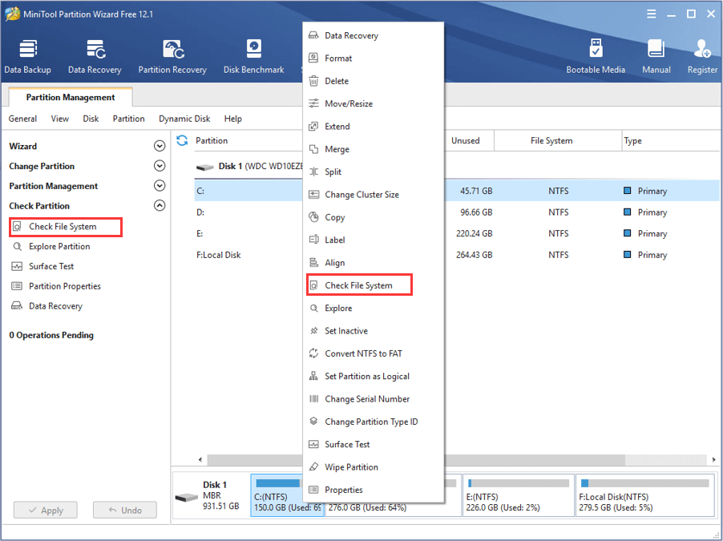This screenshot has width=723, height=541.
Task: Open the Disk menu
Action: [91, 119]
